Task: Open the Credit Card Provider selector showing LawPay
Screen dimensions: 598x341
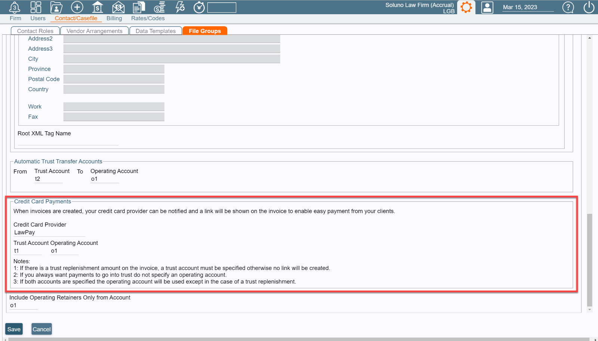Action: click(x=49, y=232)
